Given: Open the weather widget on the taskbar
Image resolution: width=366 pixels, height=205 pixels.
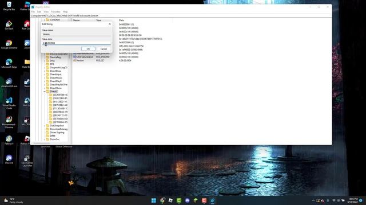Looking at the screenshot, I should click(x=14, y=200).
